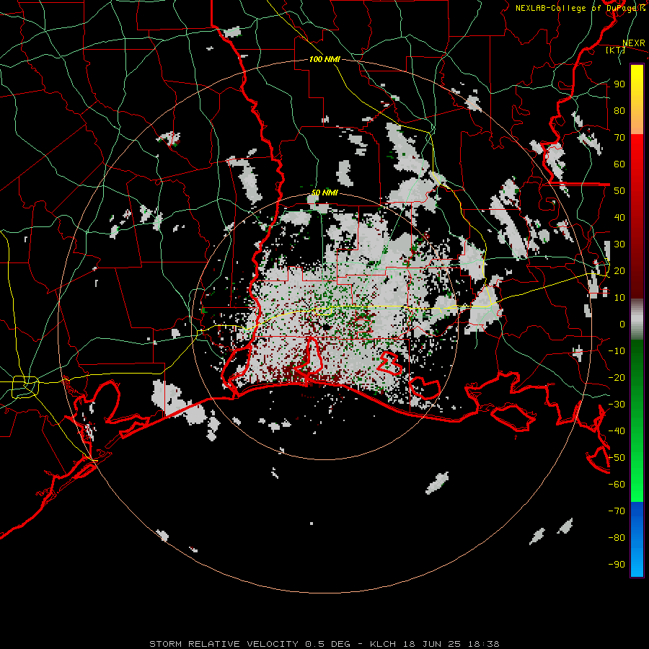Click the 0 value on velocity scale
The height and width of the screenshot is (649, 649).
(x=622, y=324)
